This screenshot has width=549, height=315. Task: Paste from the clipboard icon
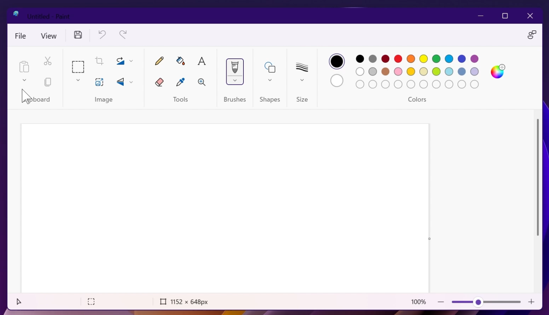point(24,67)
